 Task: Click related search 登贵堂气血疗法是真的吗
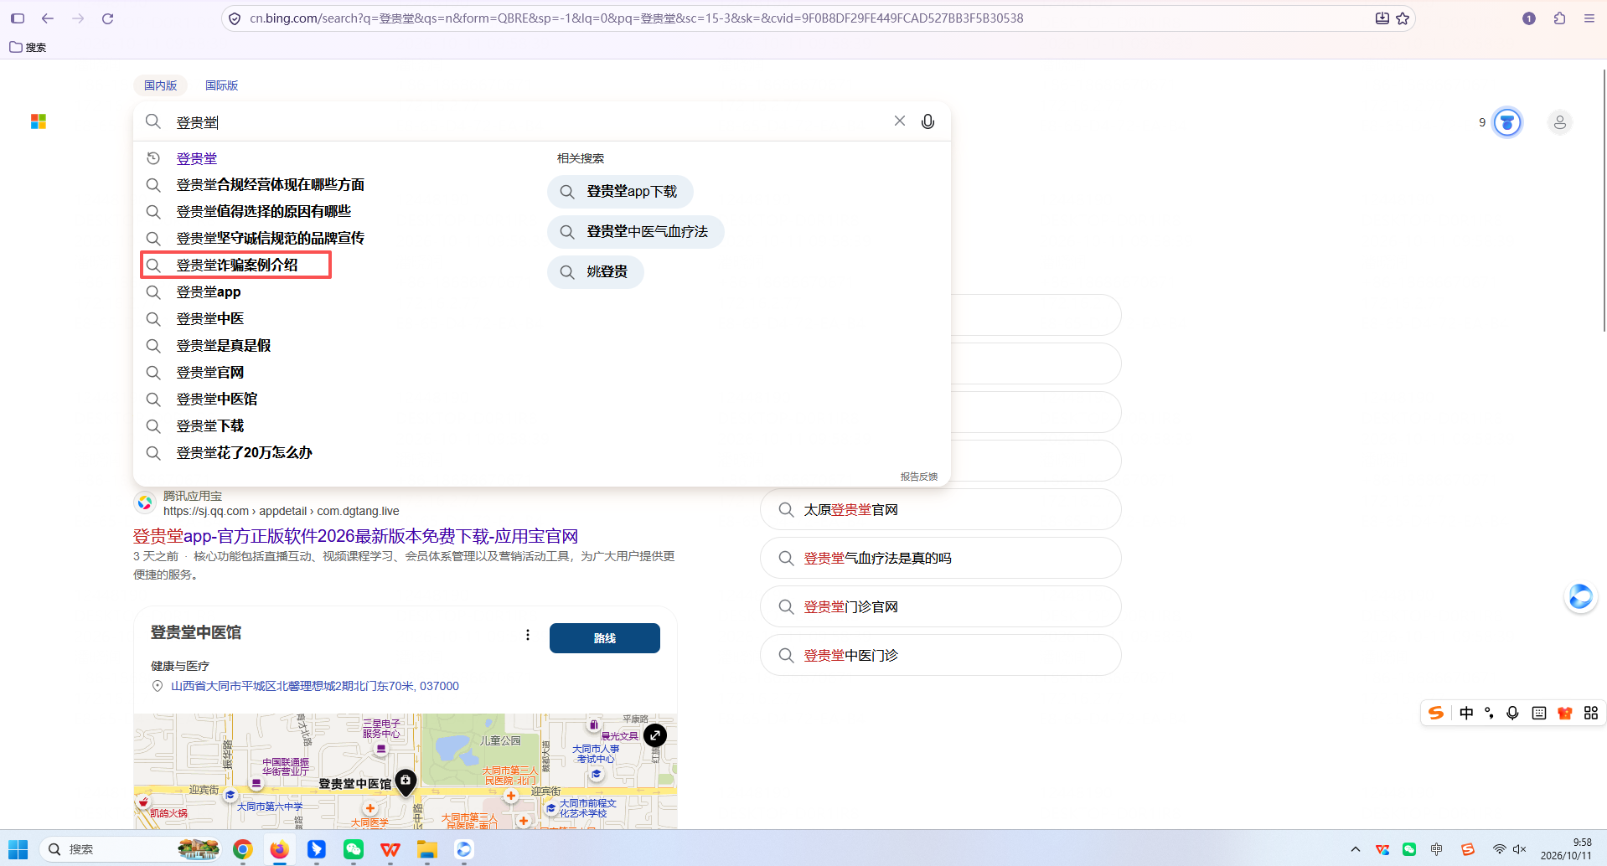point(940,558)
